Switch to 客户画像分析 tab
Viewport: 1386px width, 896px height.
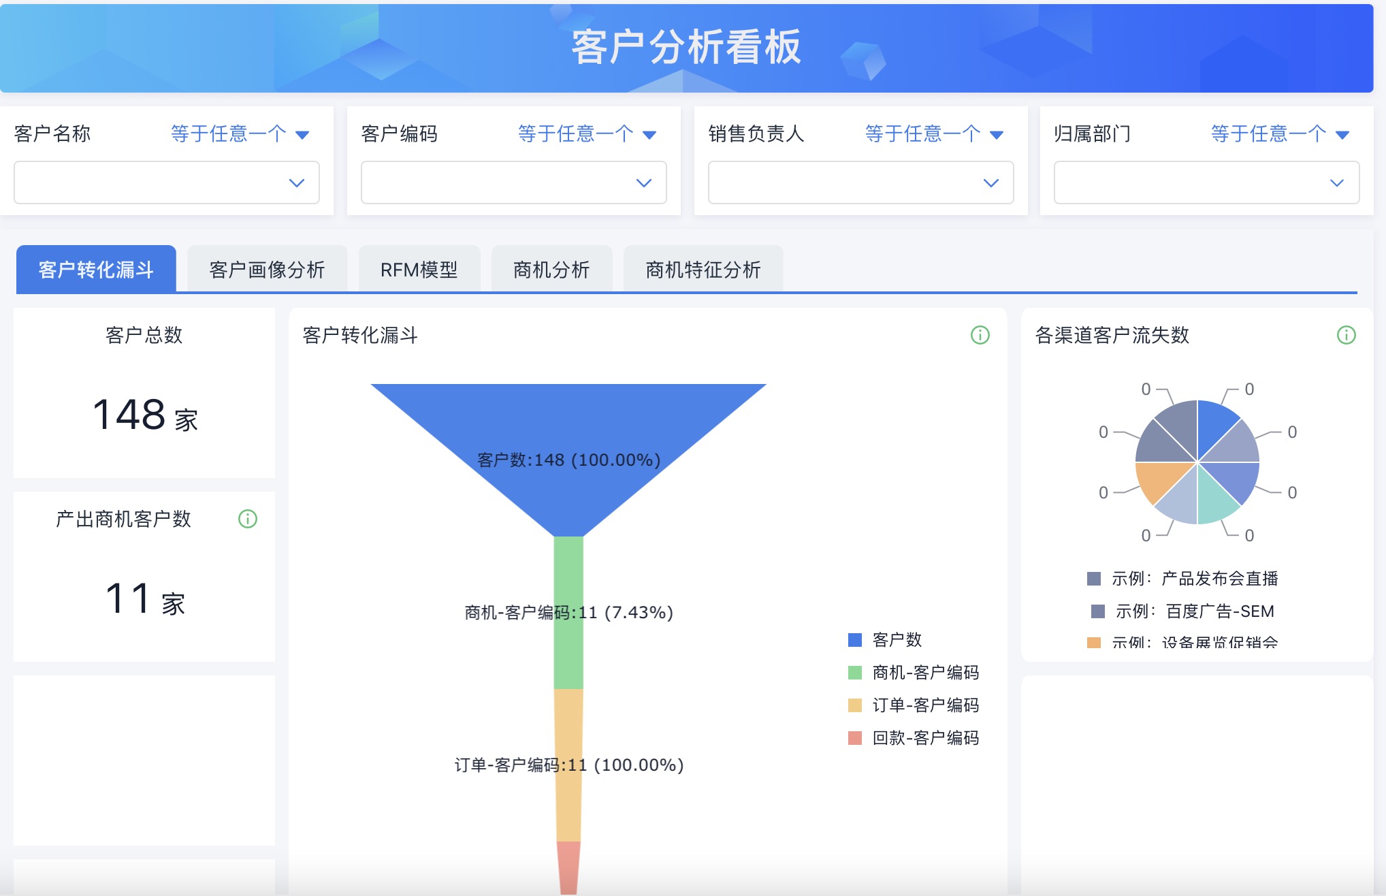pos(267,270)
